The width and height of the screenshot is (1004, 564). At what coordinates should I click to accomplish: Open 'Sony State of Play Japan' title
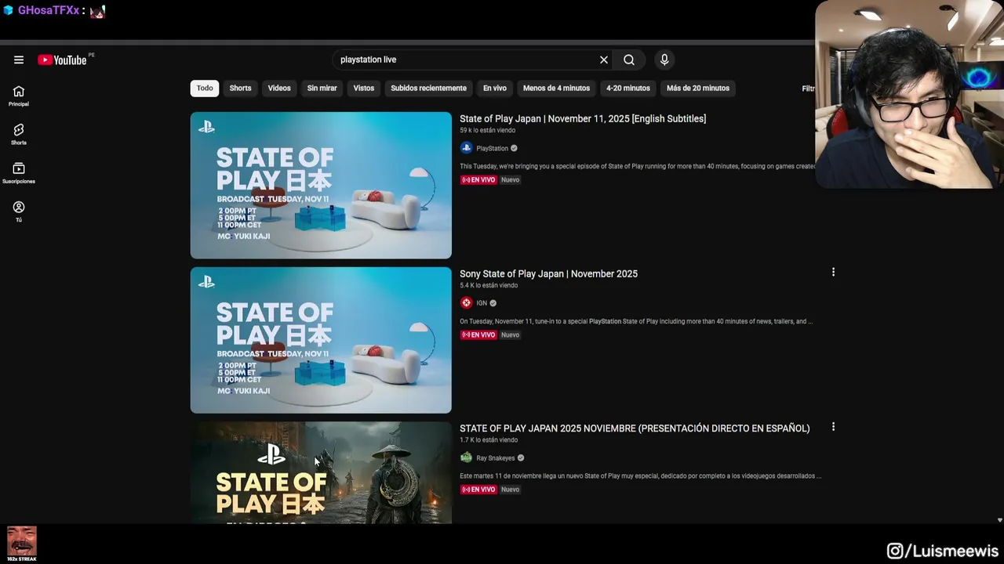548,274
